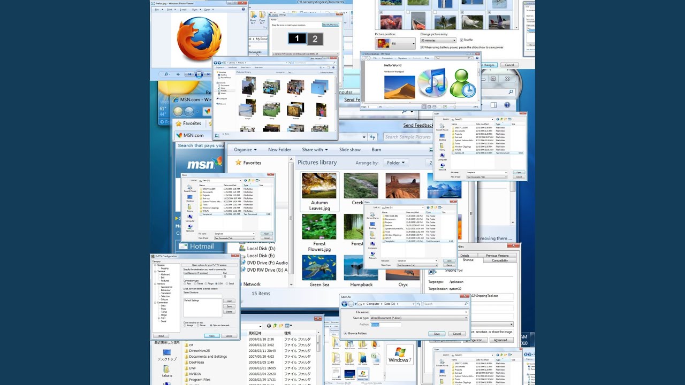The image size is (685, 385).
Task: Click the MSN butterfly logo
Action: click(217, 162)
